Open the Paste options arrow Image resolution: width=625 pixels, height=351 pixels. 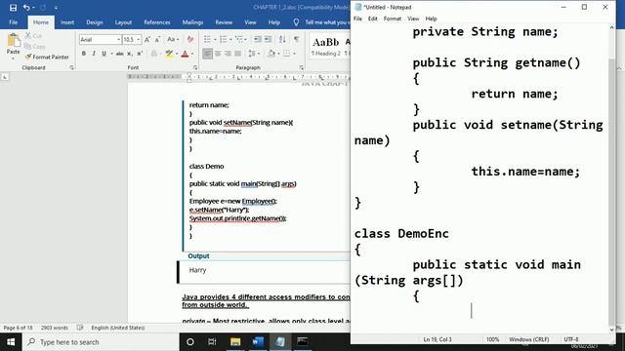coord(13,58)
